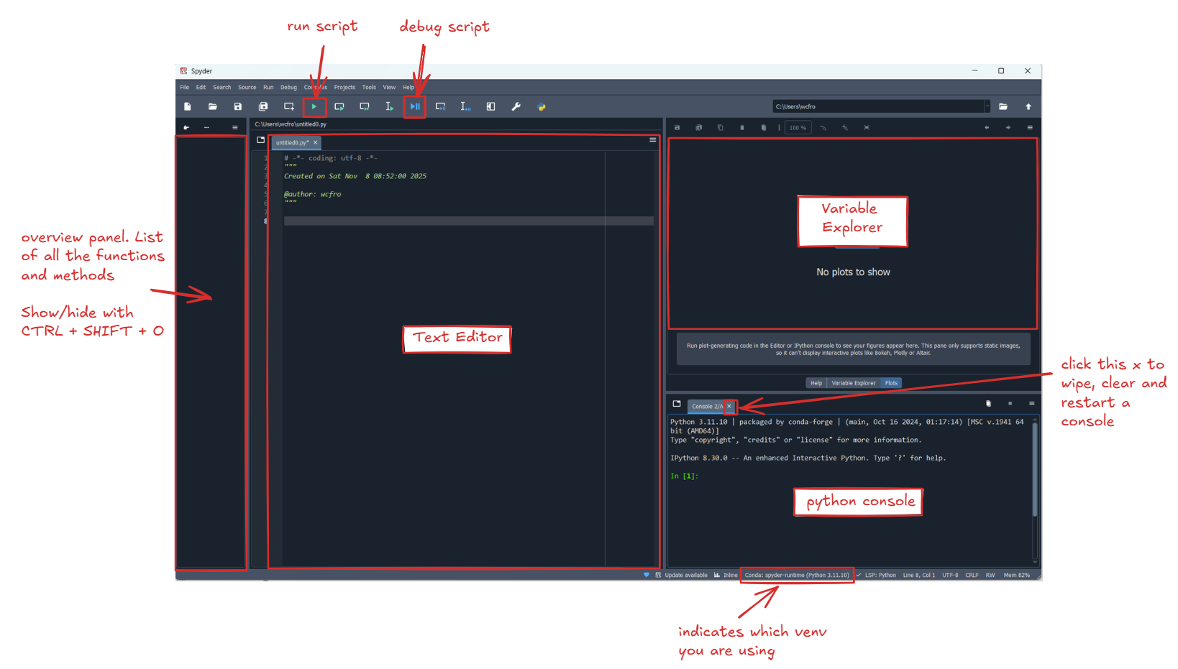Start debugging with the Debug file button
1178x669 pixels.
coord(415,106)
